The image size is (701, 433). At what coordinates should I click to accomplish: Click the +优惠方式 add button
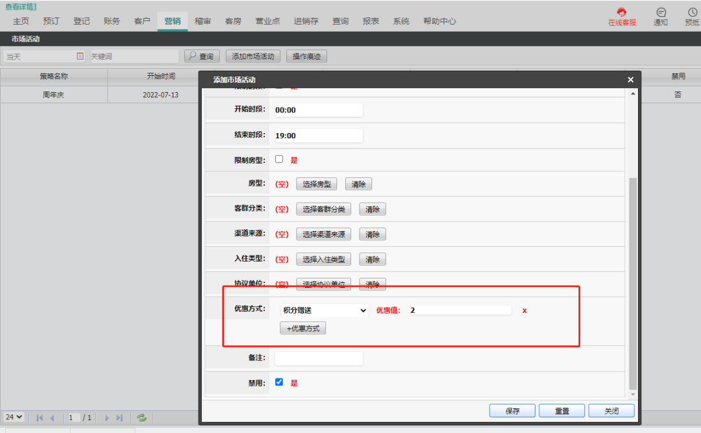(303, 328)
